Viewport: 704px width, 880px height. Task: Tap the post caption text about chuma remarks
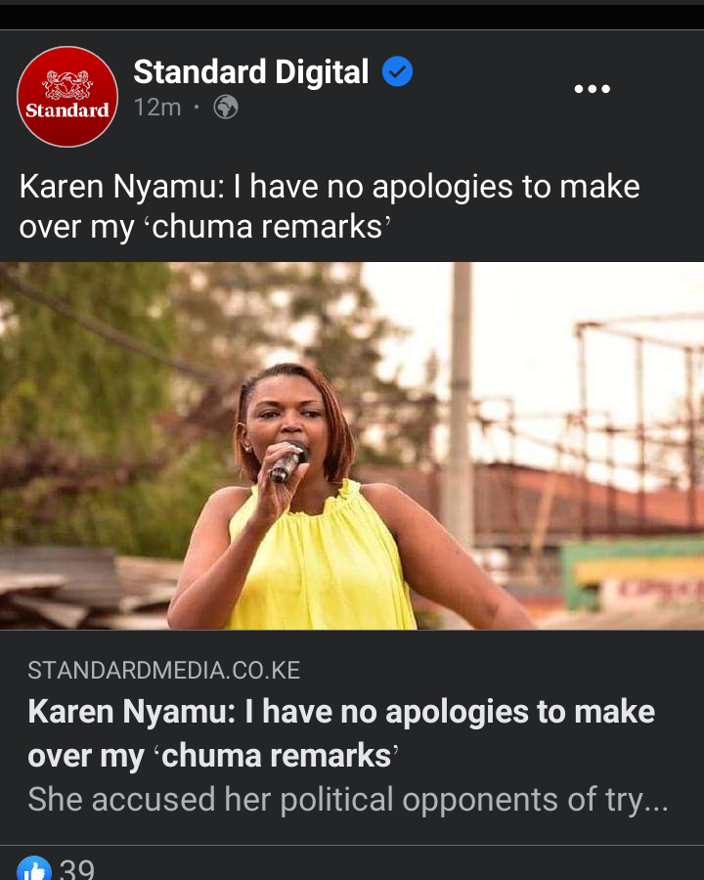point(330,206)
